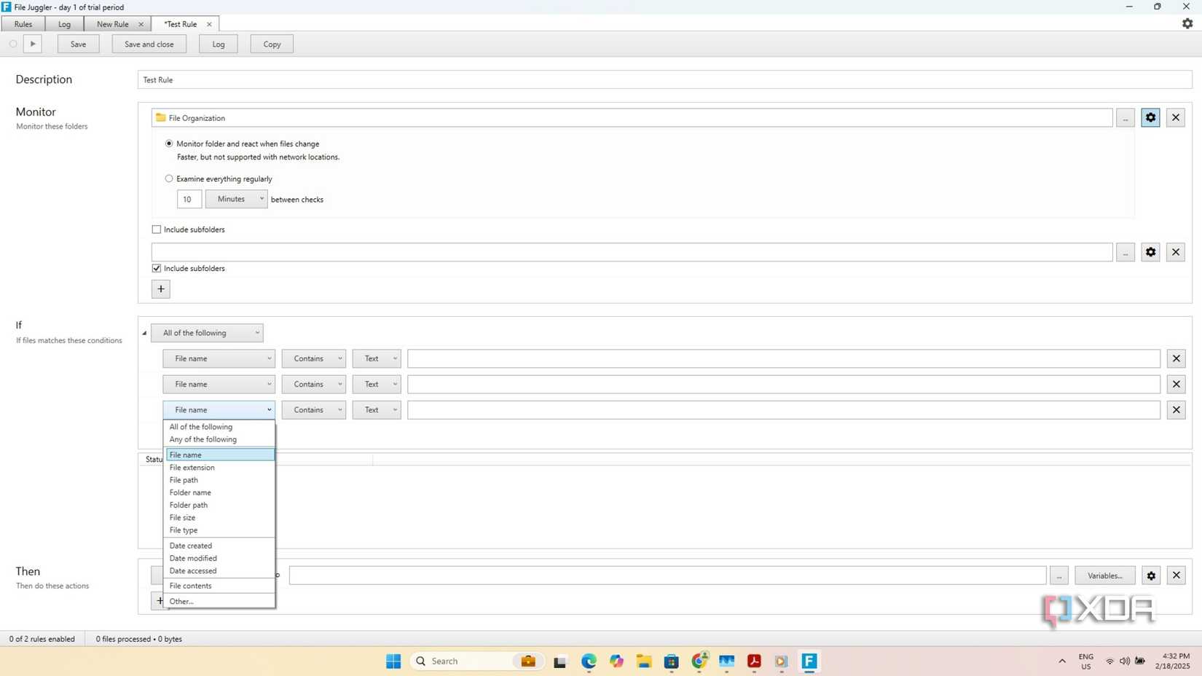This screenshot has width=1202, height=676.
Task: Enable the first Include subfolders checkbox
Action: (x=156, y=229)
